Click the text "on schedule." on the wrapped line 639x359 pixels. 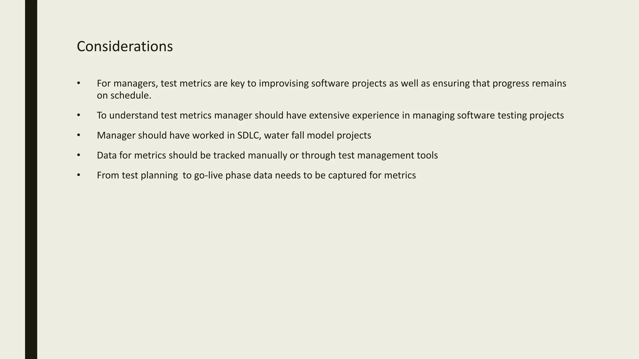point(124,95)
